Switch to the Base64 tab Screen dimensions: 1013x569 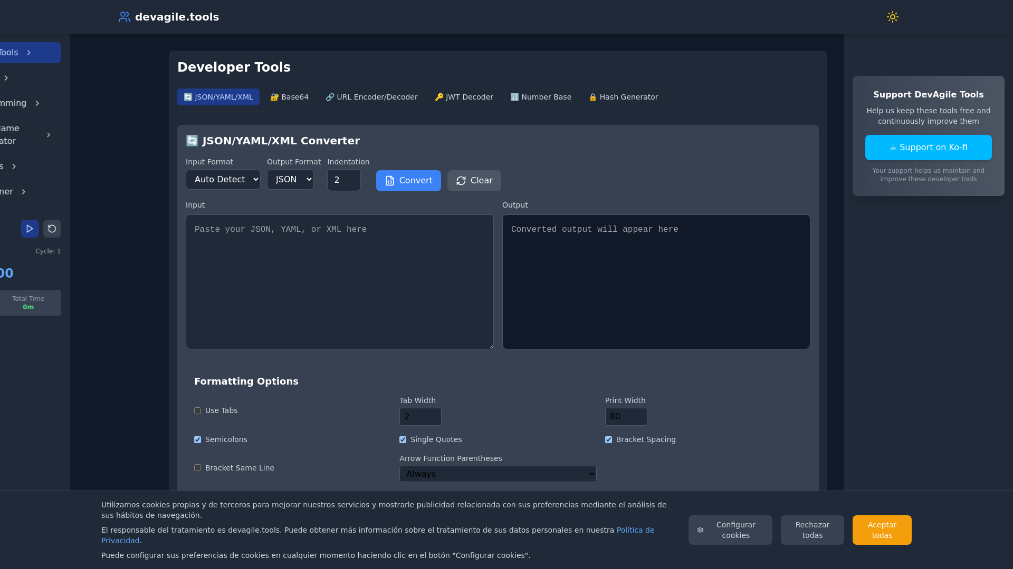[x=289, y=97]
